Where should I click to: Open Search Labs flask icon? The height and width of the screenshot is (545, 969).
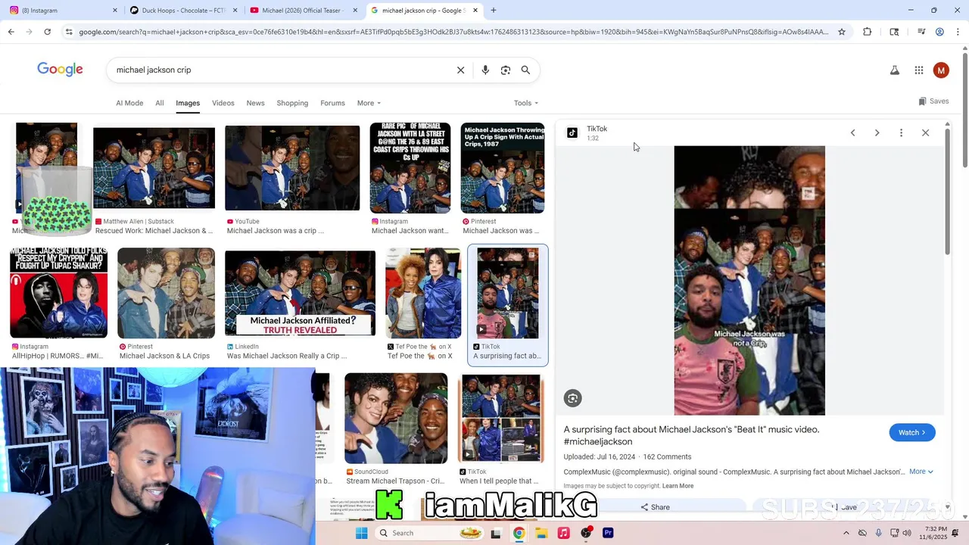pyautogui.click(x=894, y=70)
